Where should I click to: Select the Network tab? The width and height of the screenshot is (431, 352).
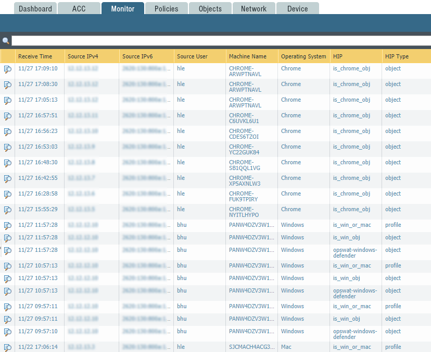click(x=253, y=8)
